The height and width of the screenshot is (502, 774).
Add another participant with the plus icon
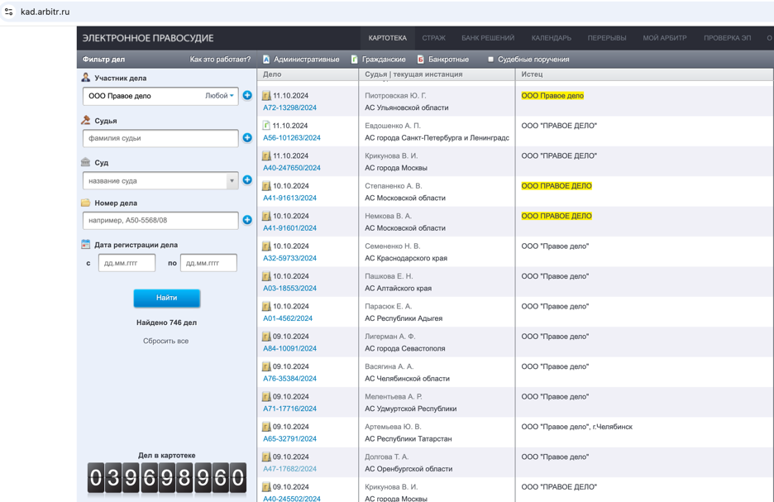(x=247, y=95)
